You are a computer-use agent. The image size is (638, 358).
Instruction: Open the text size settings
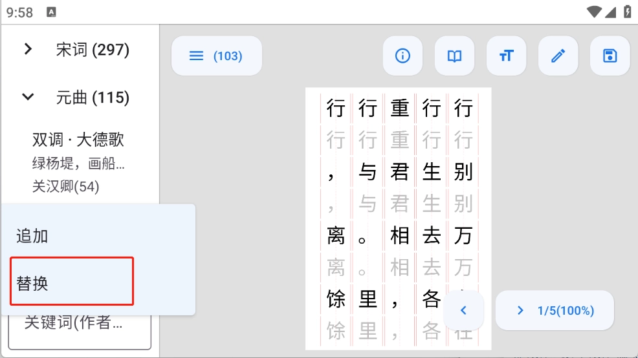pos(506,56)
